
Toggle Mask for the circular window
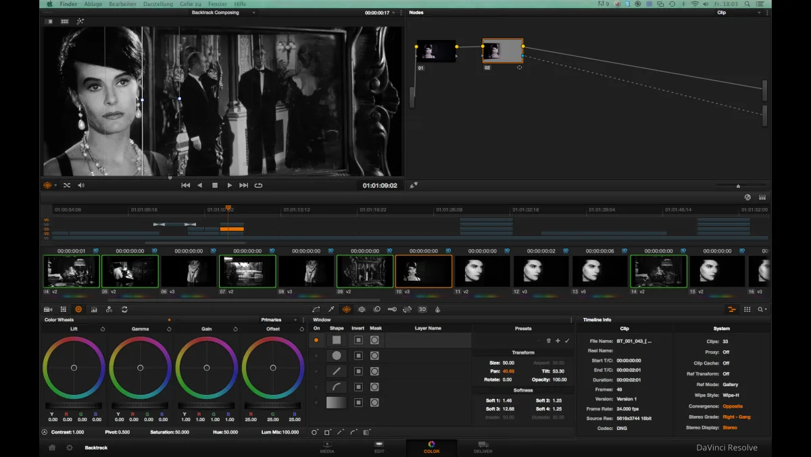pos(374,356)
